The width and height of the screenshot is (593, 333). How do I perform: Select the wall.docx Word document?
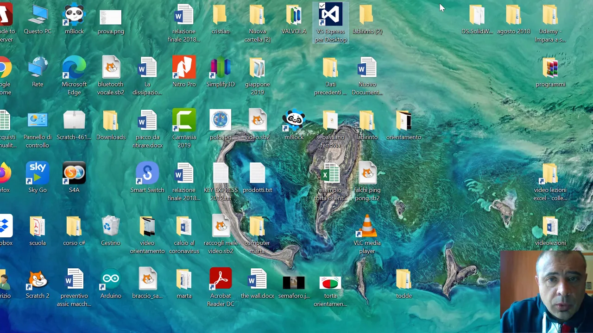tap(257, 283)
